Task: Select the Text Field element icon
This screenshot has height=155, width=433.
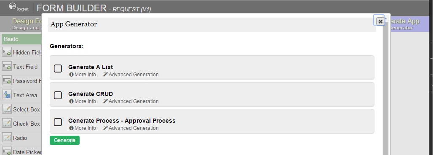Action: point(7,67)
